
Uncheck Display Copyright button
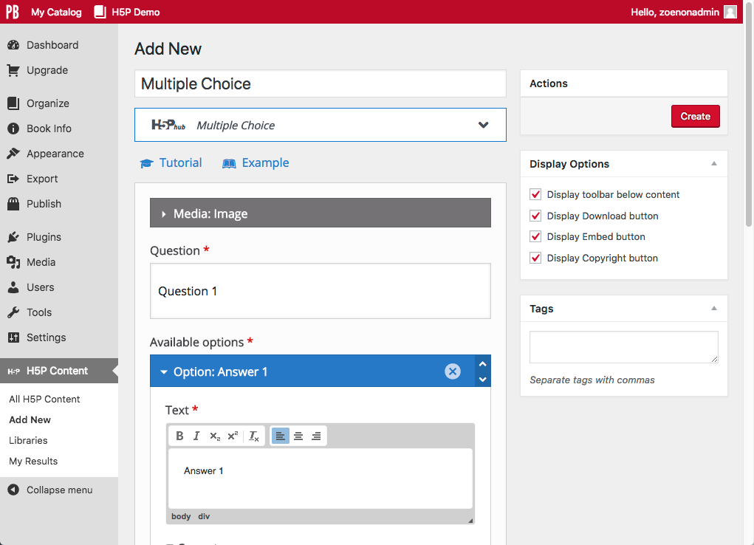(535, 258)
